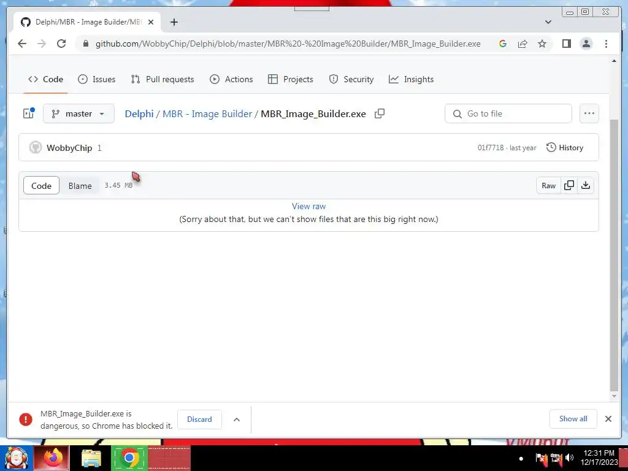The width and height of the screenshot is (628, 471).
Task: Open the Santa Start button
Action: coord(17,458)
